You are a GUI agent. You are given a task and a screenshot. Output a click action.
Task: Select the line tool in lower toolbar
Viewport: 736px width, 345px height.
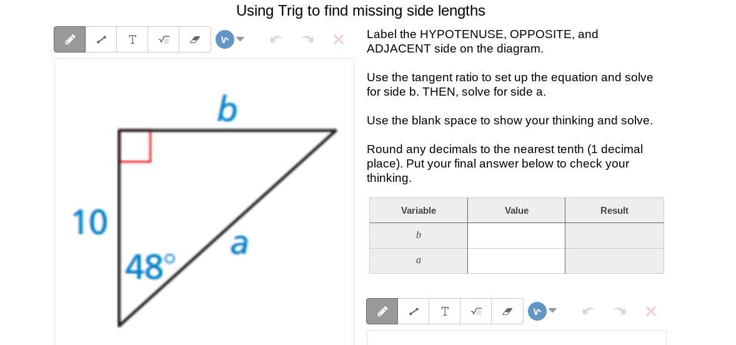(x=414, y=311)
